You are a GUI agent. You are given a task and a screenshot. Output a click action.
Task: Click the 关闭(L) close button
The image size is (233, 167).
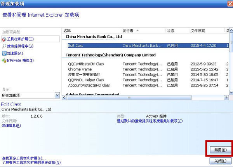point(221,161)
